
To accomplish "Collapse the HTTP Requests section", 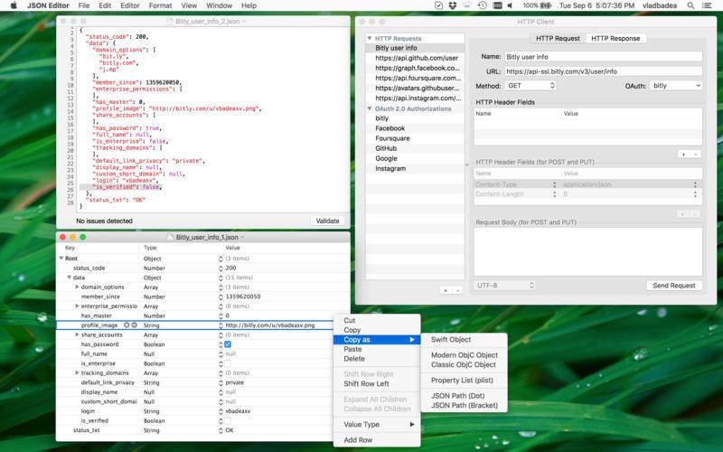I will pos(370,38).
